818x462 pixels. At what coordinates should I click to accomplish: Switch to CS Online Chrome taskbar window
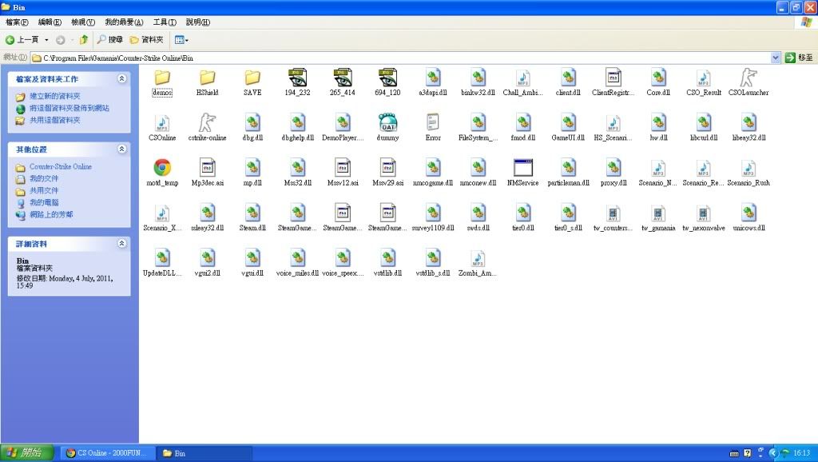108,453
